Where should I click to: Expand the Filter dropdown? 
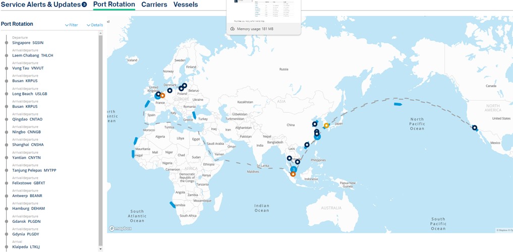click(x=71, y=25)
